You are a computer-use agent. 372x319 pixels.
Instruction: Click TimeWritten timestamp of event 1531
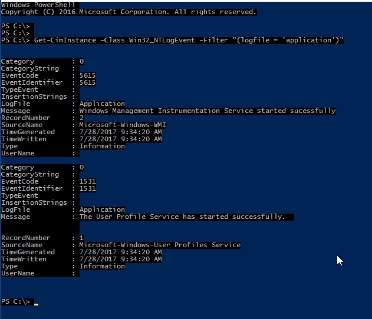(x=120, y=259)
